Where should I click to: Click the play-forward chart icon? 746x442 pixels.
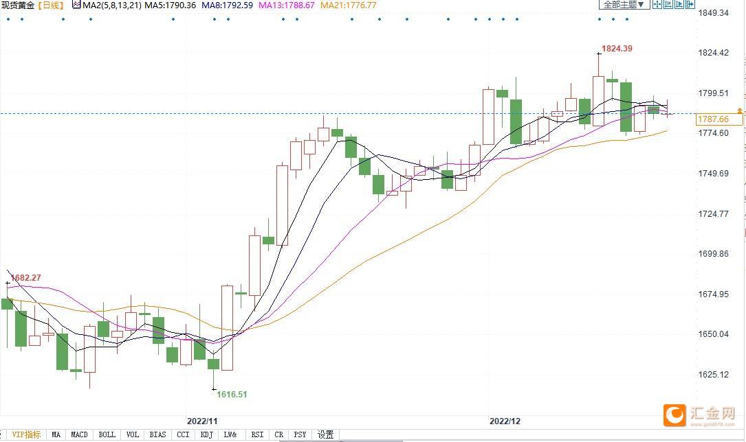pos(679,4)
